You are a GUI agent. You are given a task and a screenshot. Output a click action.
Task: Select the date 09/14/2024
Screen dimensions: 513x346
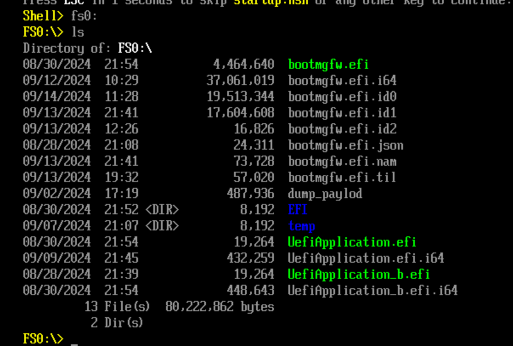click(x=57, y=97)
